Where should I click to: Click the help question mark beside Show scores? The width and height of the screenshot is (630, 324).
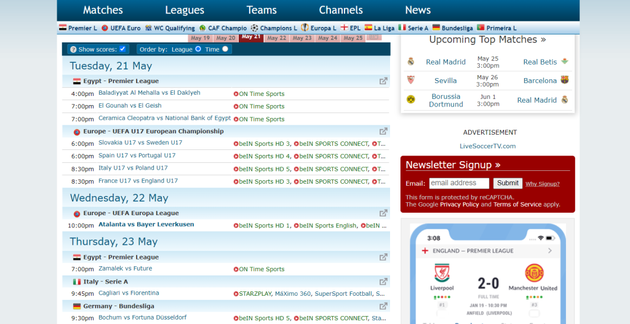pos(73,49)
